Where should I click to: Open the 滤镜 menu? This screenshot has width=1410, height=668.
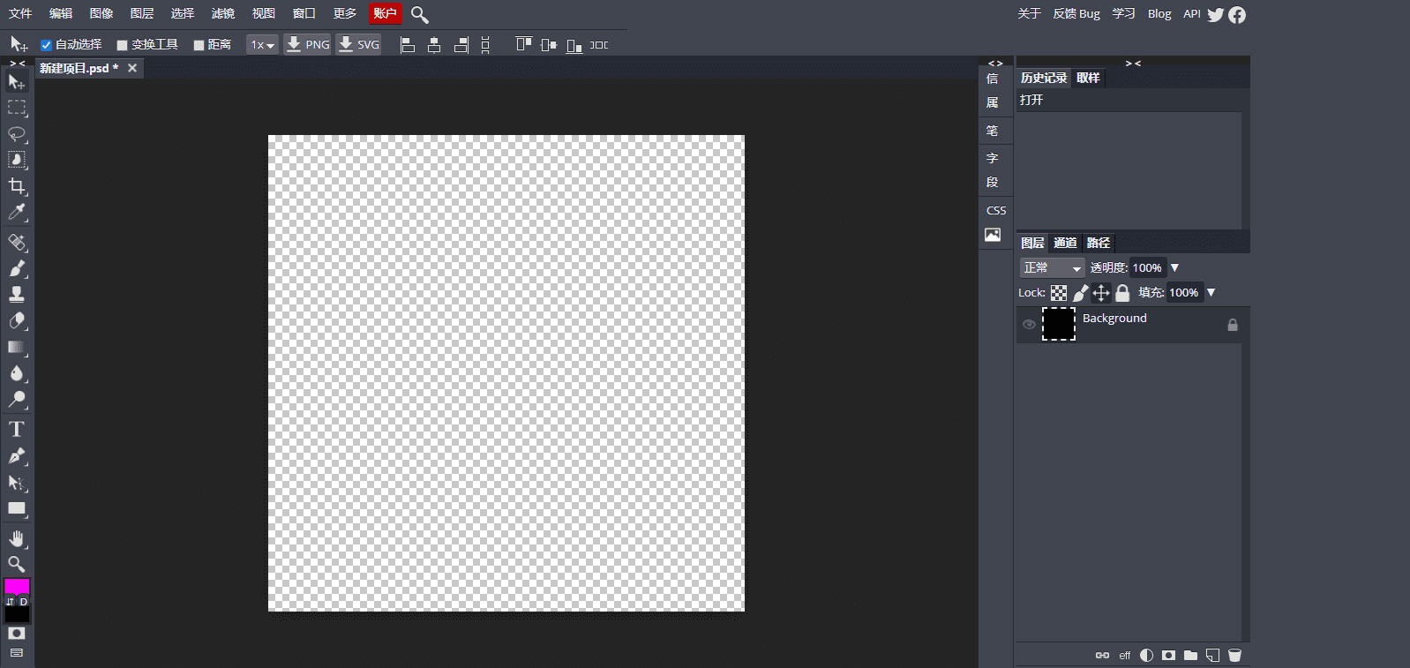[x=223, y=13]
